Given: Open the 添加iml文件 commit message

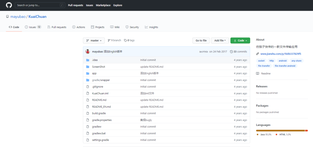Looking at the screenshot, I should click(147, 93).
